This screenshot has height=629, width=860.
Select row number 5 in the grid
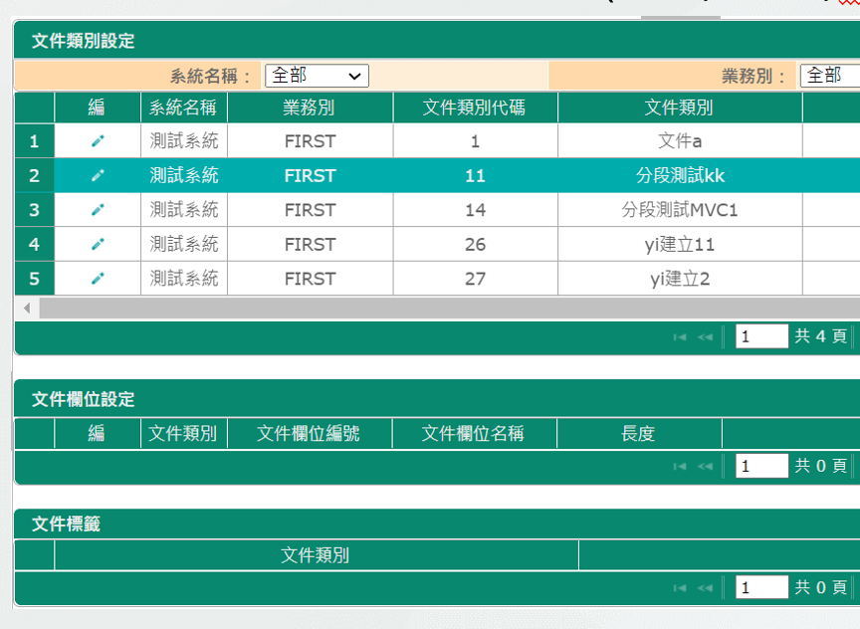coord(34,279)
